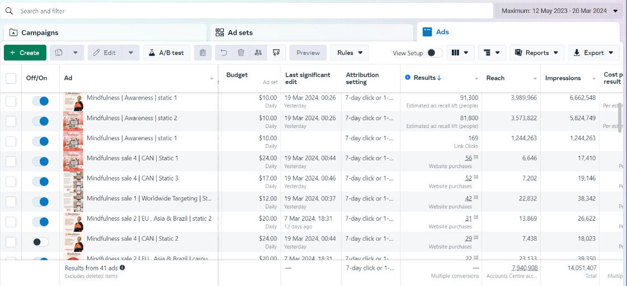The image size is (627, 286).
Task: Click the share feedback icon in toolbar
Action: pyautogui.click(x=276, y=53)
